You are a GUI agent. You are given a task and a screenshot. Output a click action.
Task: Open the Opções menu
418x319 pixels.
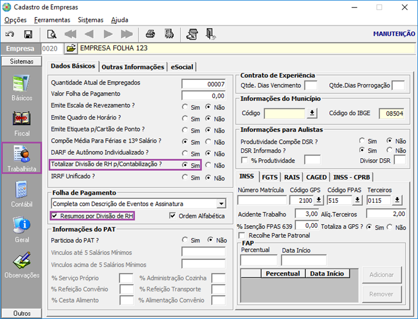point(15,20)
